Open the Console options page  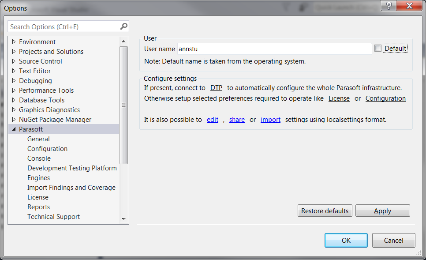point(39,158)
